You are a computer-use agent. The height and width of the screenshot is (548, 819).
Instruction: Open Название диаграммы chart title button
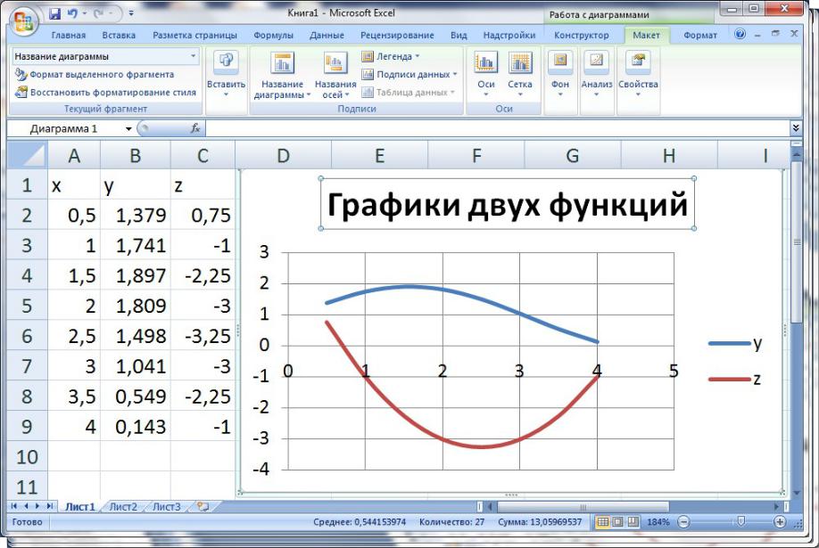point(283,75)
